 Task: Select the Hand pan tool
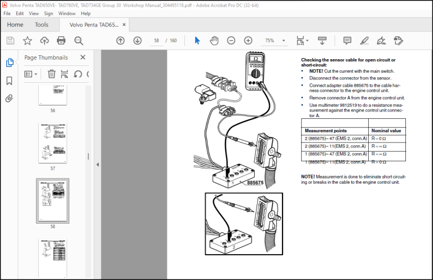(x=214, y=41)
